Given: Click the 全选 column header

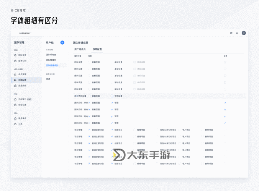Looking at the screenshot, I should coord(225,56).
